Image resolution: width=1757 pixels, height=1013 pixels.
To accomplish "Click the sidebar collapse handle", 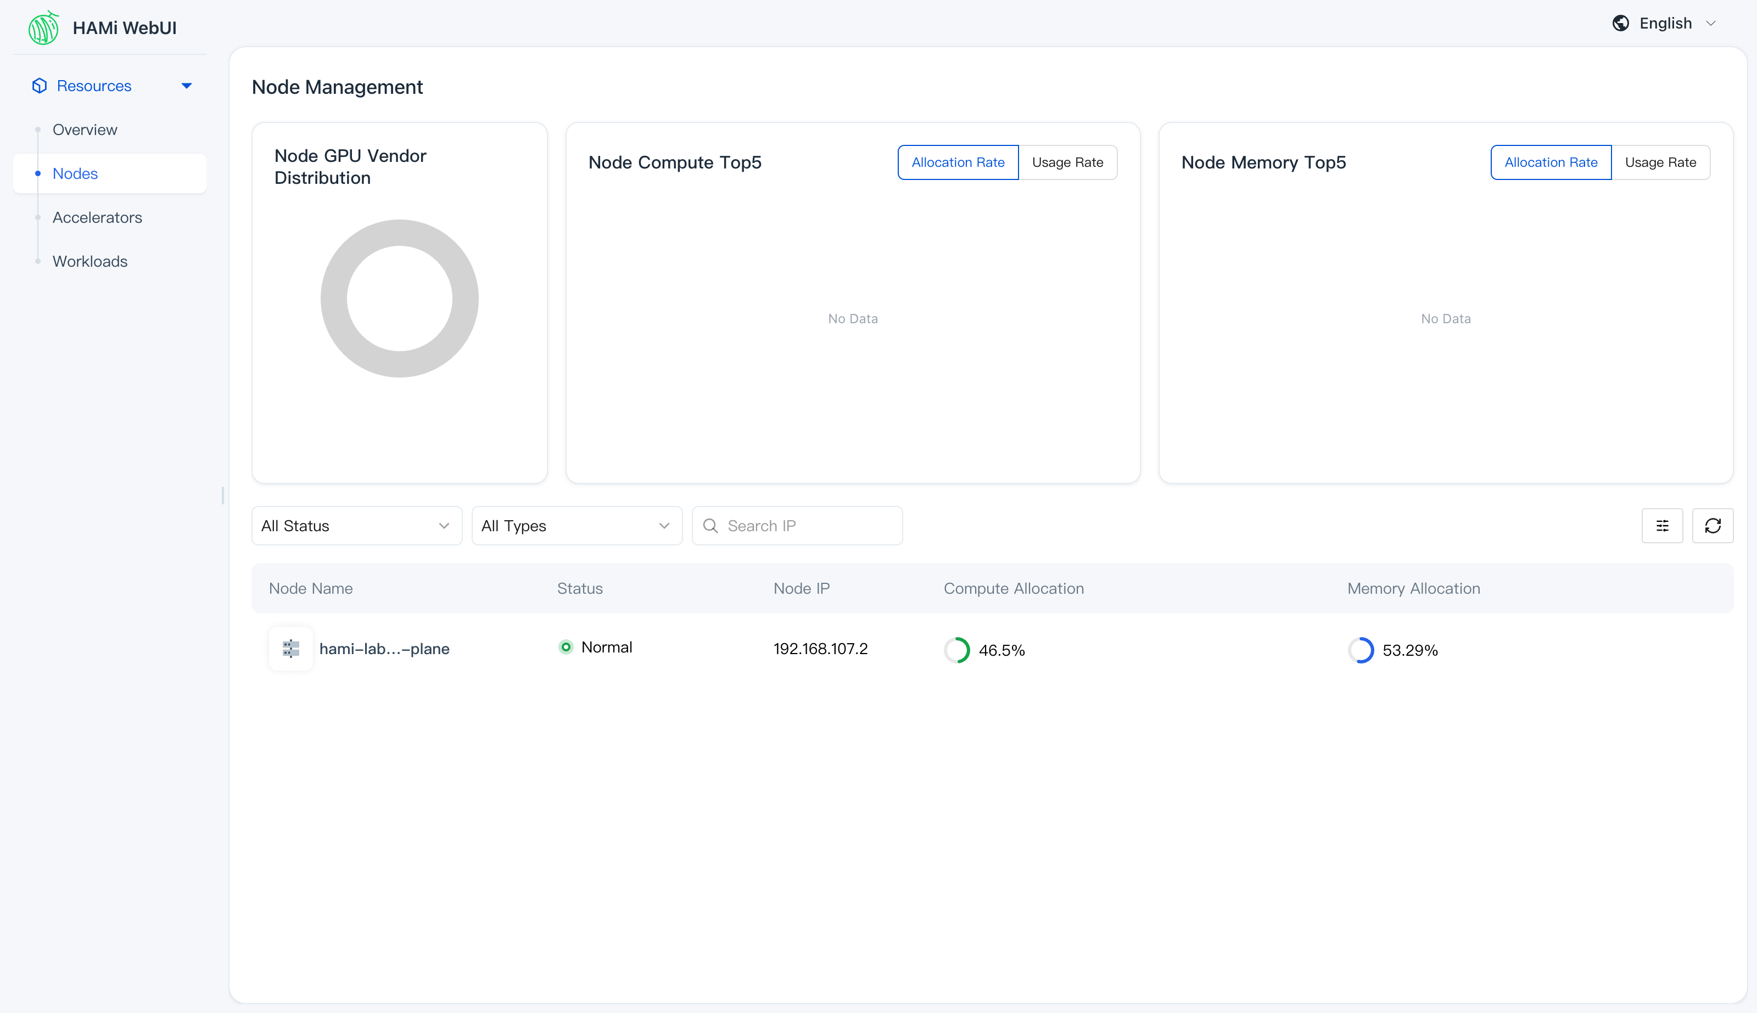I will pyautogui.click(x=223, y=496).
